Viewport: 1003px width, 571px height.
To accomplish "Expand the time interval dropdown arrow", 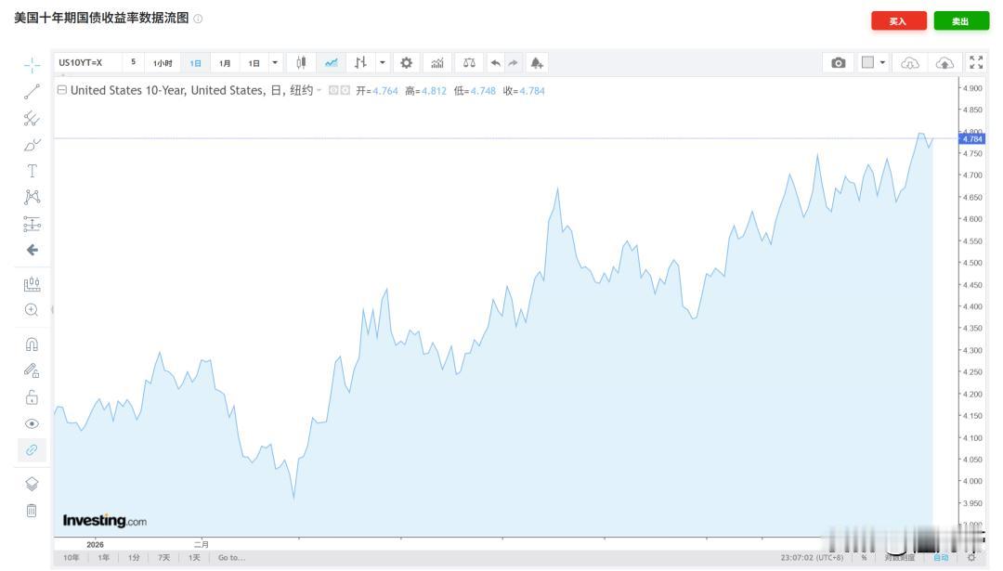I will point(275,62).
